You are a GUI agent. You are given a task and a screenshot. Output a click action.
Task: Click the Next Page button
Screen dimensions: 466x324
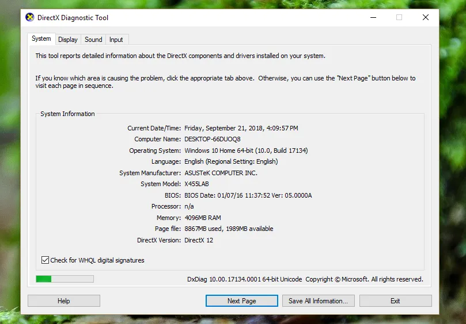(241, 301)
